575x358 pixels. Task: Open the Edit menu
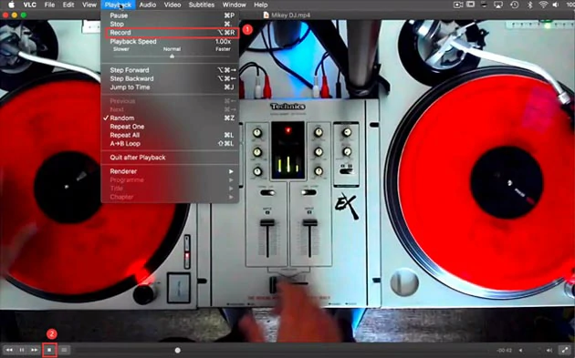[x=68, y=5]
